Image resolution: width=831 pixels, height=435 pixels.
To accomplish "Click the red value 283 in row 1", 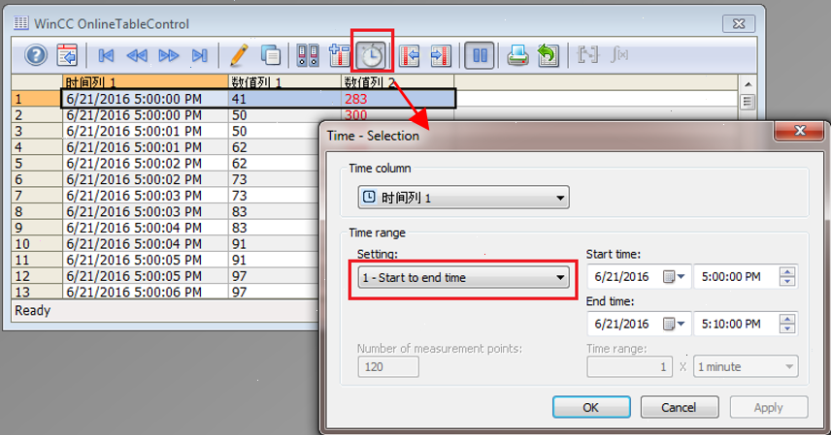I will [355, 99].
